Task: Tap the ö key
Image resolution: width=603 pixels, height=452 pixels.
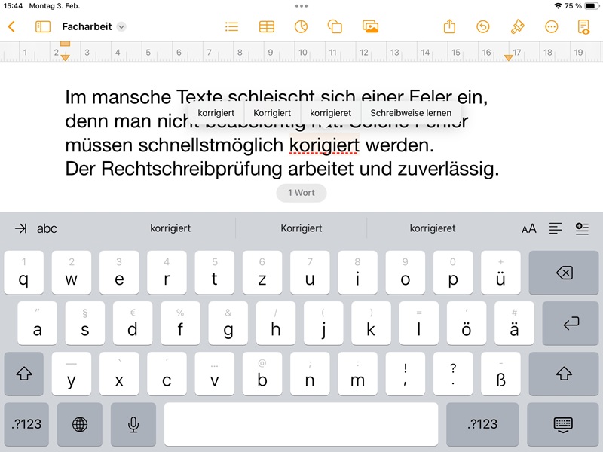Action: 467,323
